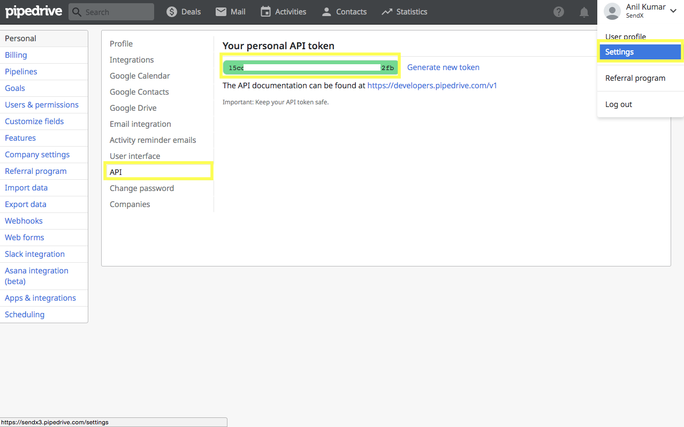Open the help question mark icon
The image size is (684, 427).
(x=559, y=12)
